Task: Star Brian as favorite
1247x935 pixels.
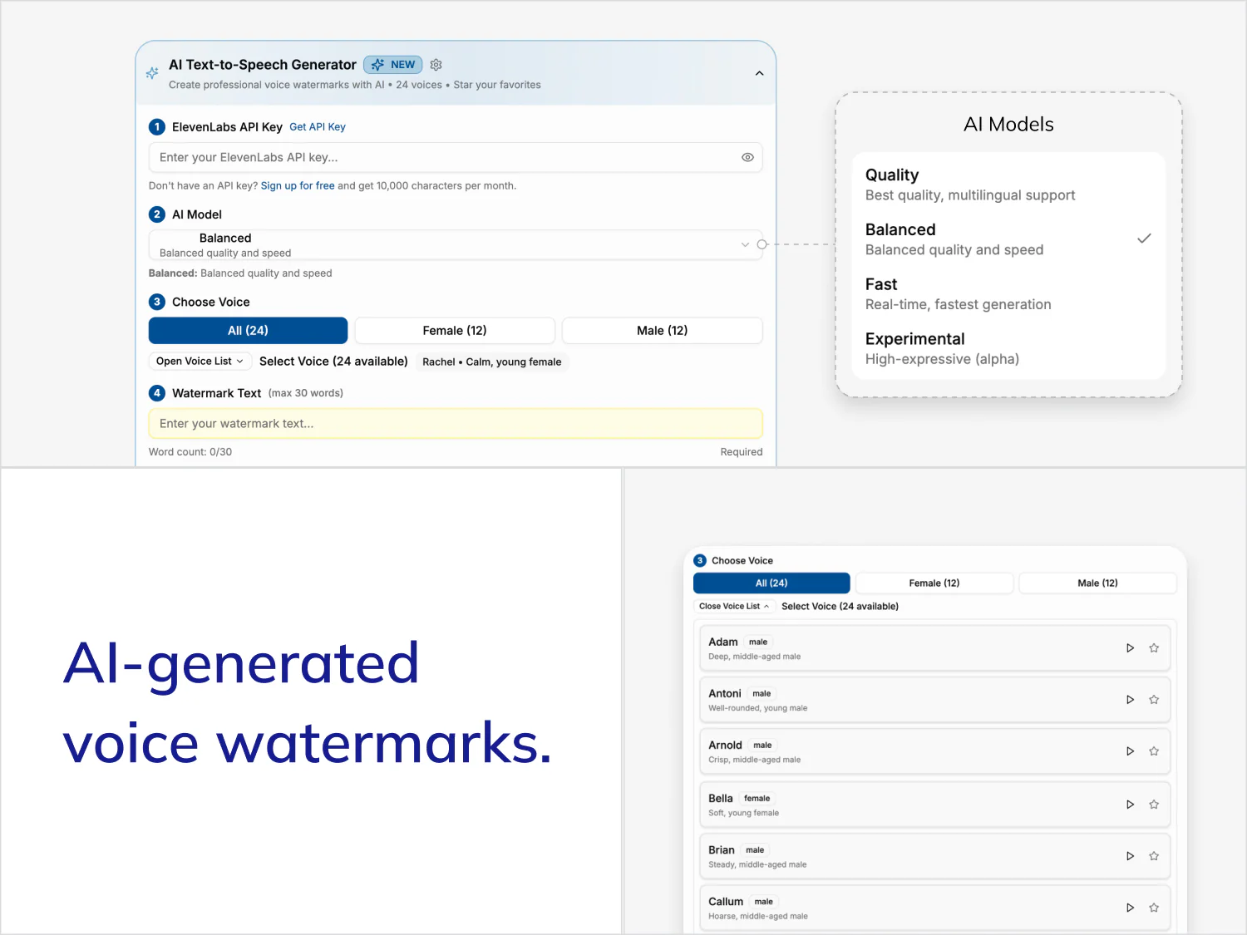Action: pyautogui.click(x=1154, y=856)
